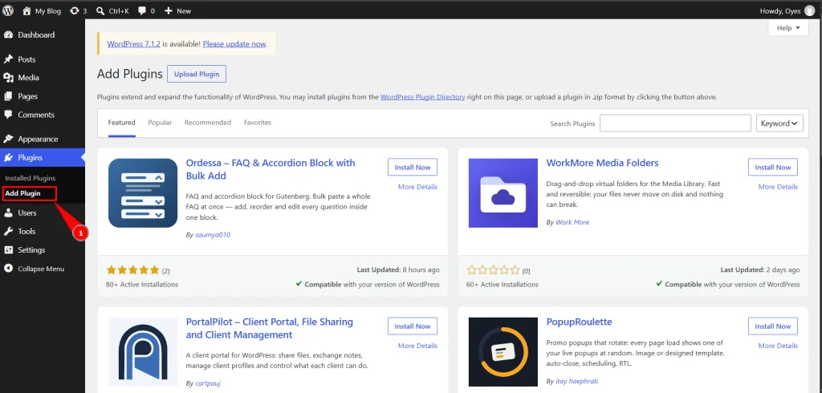
Task: Open Add Plugin submenu item
Action: click(x=22, y=193)
